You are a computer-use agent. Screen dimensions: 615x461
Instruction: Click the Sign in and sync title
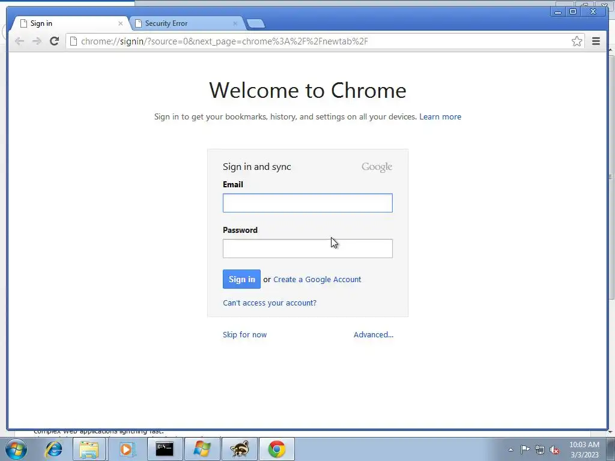pyautogui.click(x=257, y=167)
